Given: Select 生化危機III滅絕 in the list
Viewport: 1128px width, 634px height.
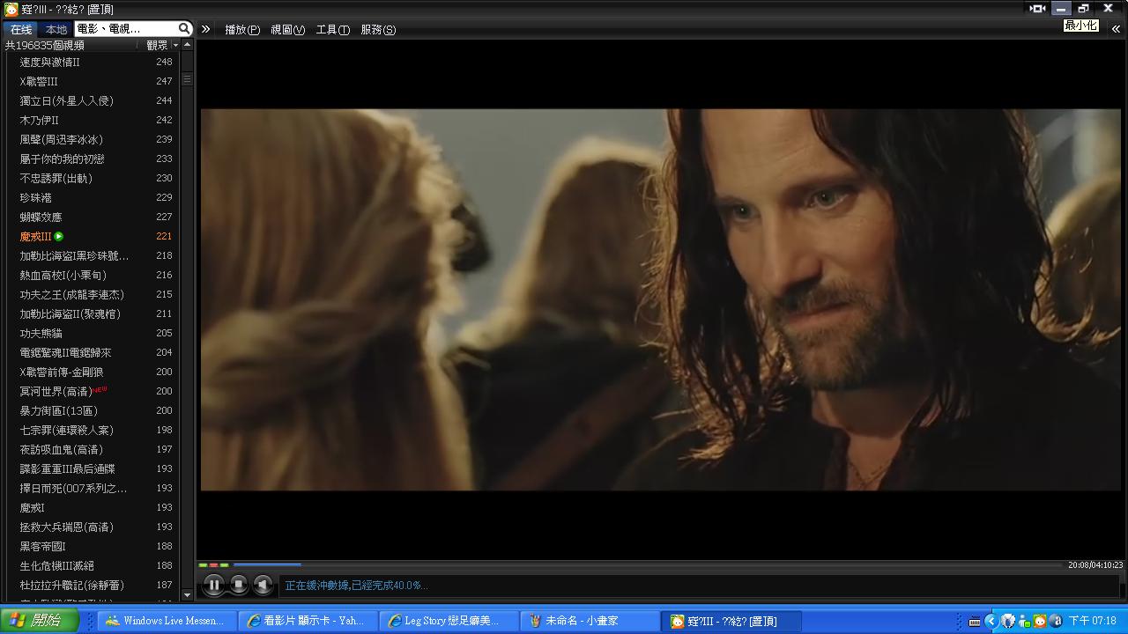Looking at the screenshot, I should tap(57, 566).
